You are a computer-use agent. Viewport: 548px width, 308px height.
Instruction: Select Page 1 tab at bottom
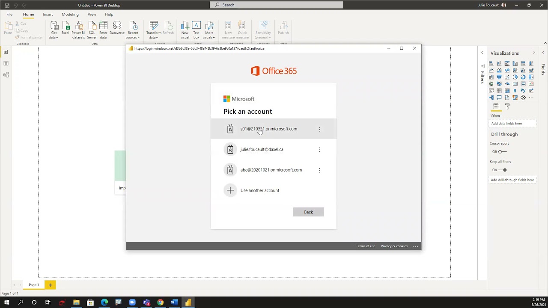34,285
